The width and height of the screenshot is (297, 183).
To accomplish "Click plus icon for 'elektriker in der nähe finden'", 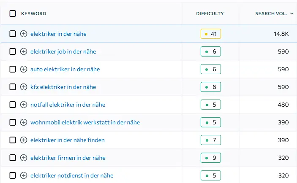I will tap(24, 140).
